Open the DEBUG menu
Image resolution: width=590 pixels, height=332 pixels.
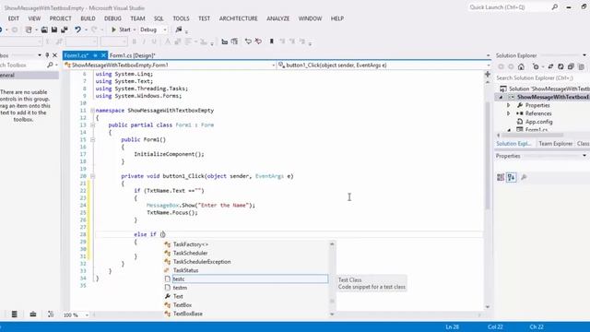coord(112,18)
